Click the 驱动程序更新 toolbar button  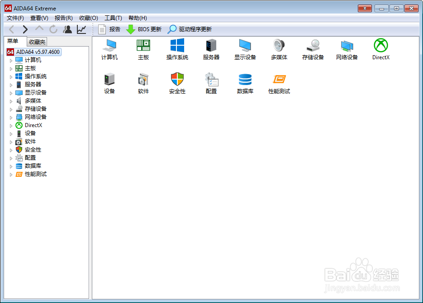click(190, 29)
